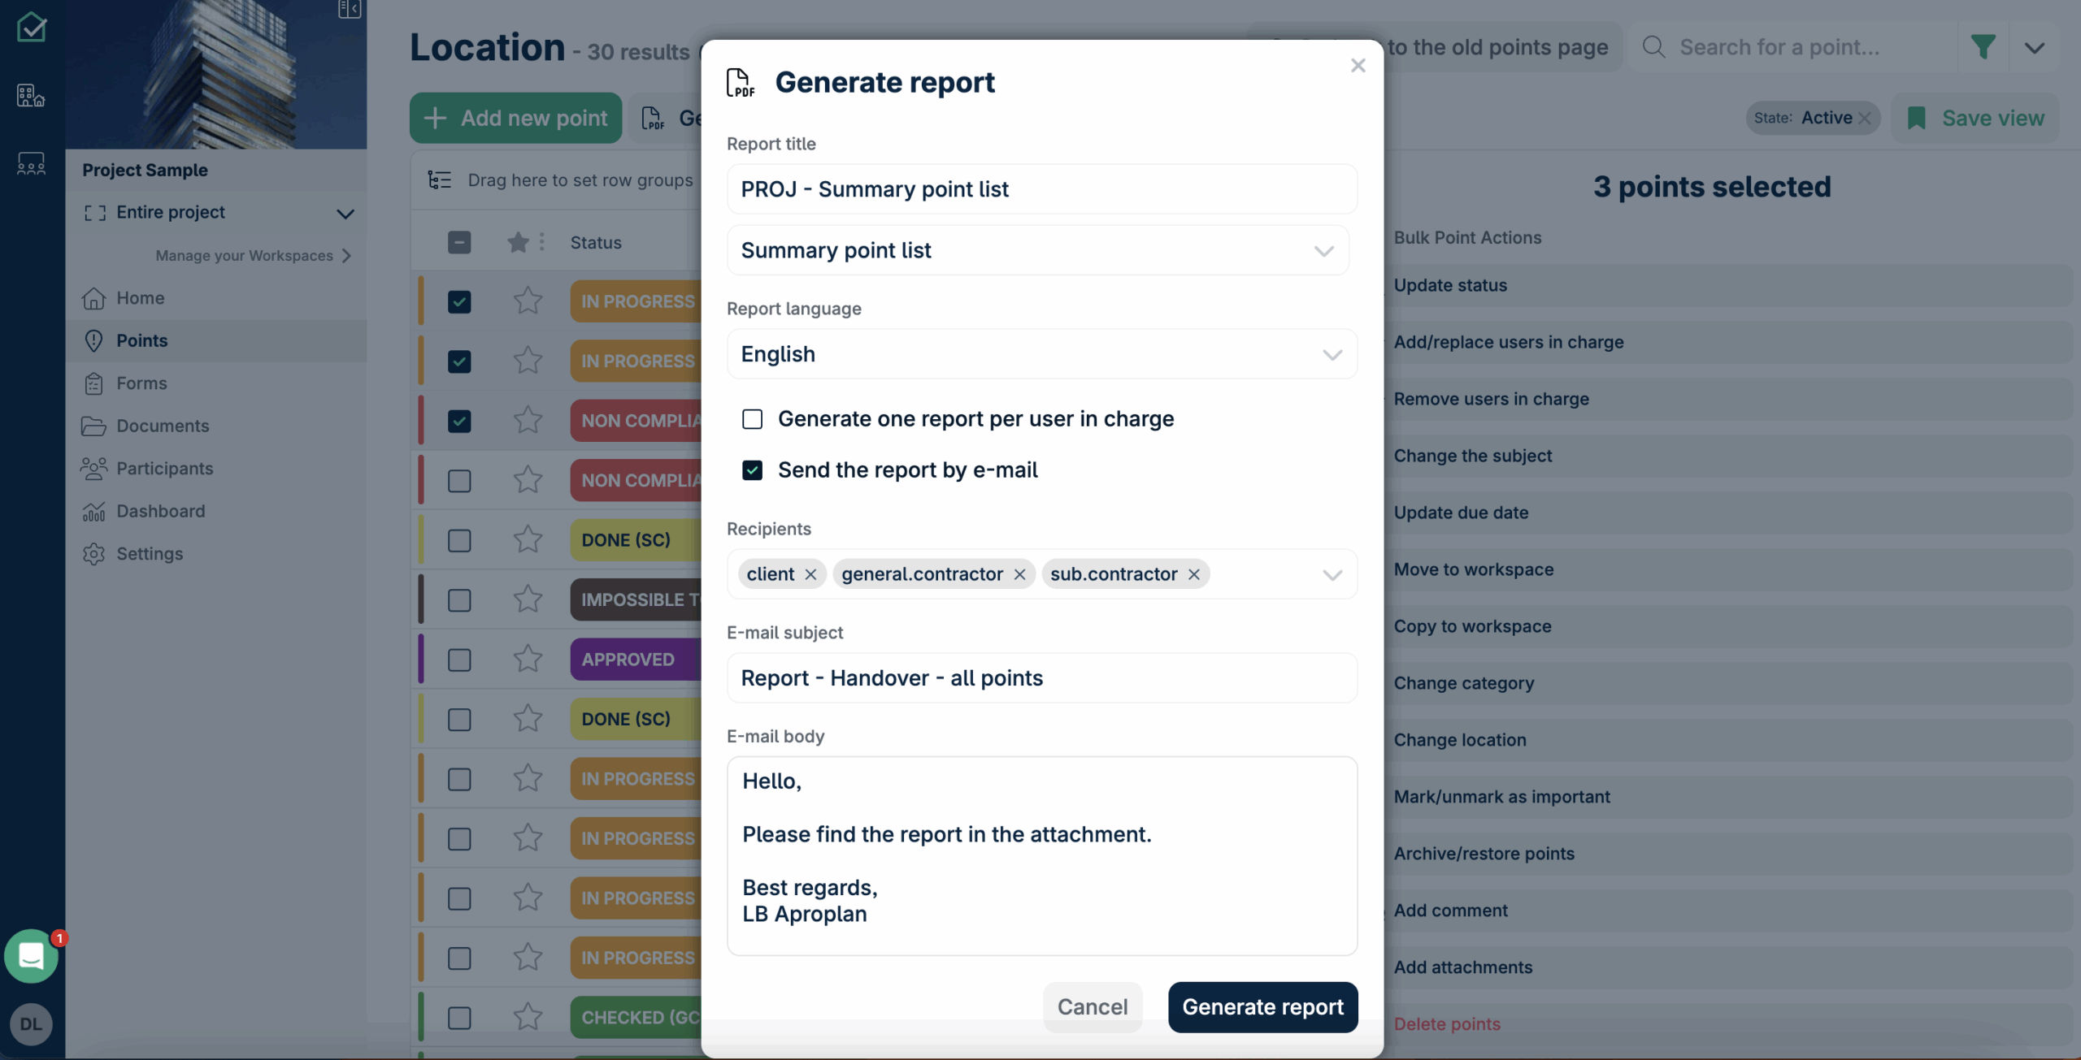The image size is (2081, 1060).
Task: Go to Documents in the sidebar
Action: click(x=163, y=426)
